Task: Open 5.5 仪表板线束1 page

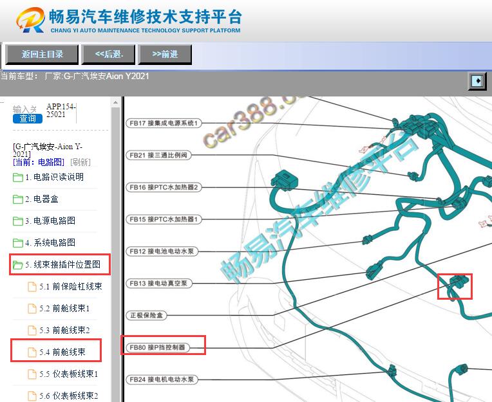Action: [69, 374]
